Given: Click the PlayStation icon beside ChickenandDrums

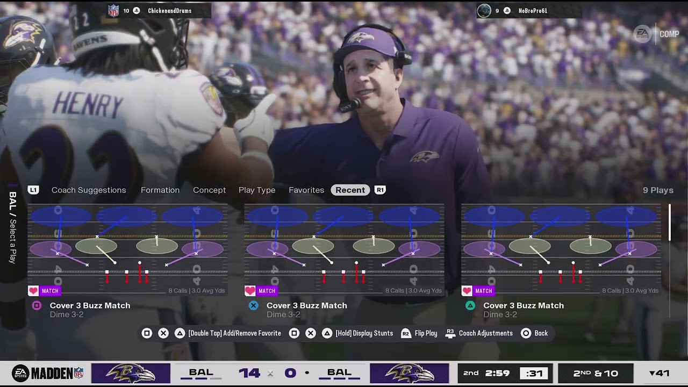Looking at the screenshot, I should 137,10.
